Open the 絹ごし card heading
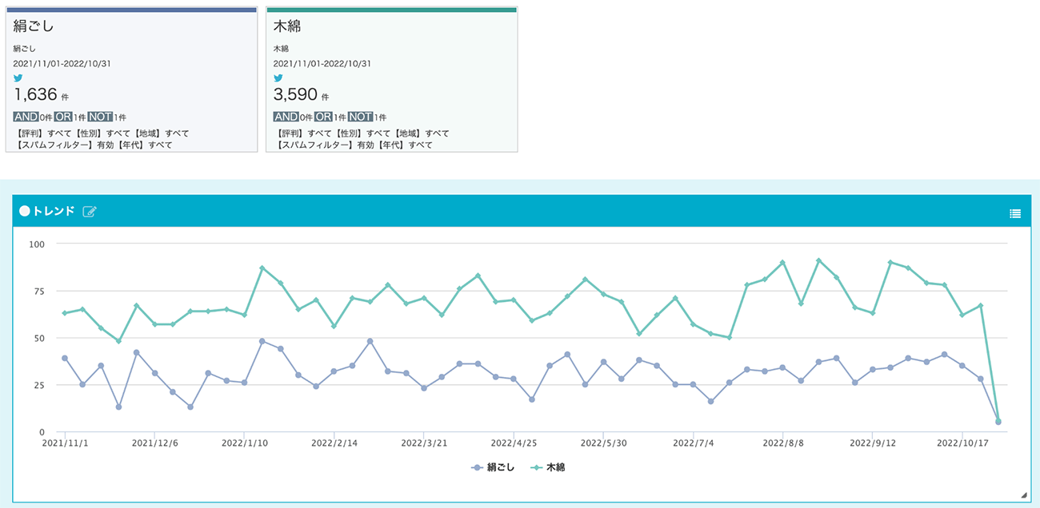 [34, 26]
